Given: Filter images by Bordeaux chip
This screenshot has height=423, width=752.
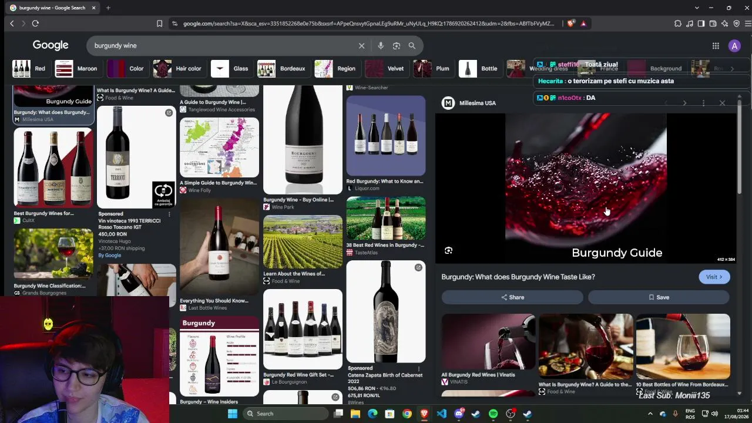Looking at the screenshot, I should 282,69.
